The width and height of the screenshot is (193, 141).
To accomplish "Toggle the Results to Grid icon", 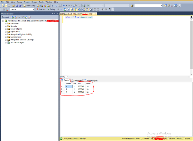I will [x=87, y=9].
